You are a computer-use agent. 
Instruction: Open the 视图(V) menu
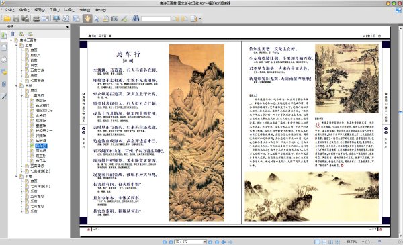[40, 10]
